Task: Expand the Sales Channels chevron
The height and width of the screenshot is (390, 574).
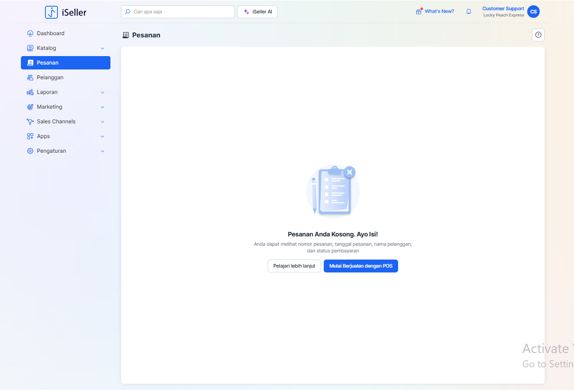Action: coord(102,122)
